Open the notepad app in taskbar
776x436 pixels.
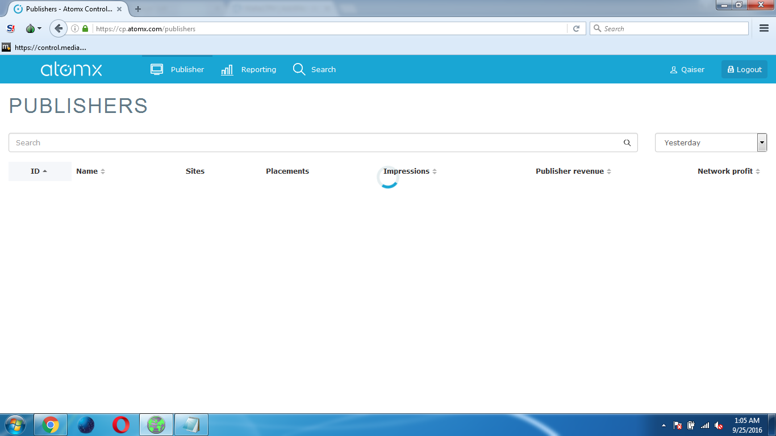click(x=191, y=425)
